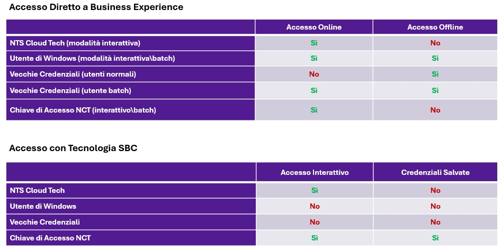Select the "Accesso Online" column header
This screenshot has width=502, height=251.
click(x=314, y=27)
